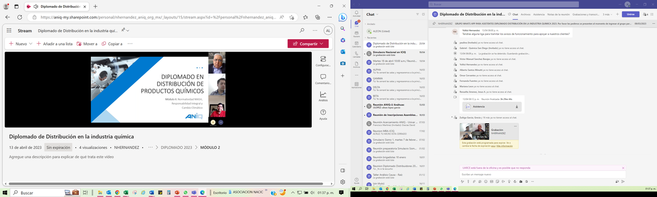Open Llamadas in Teams sidebar
Viewport: 657px width, 197px height.
click(356, 54)
